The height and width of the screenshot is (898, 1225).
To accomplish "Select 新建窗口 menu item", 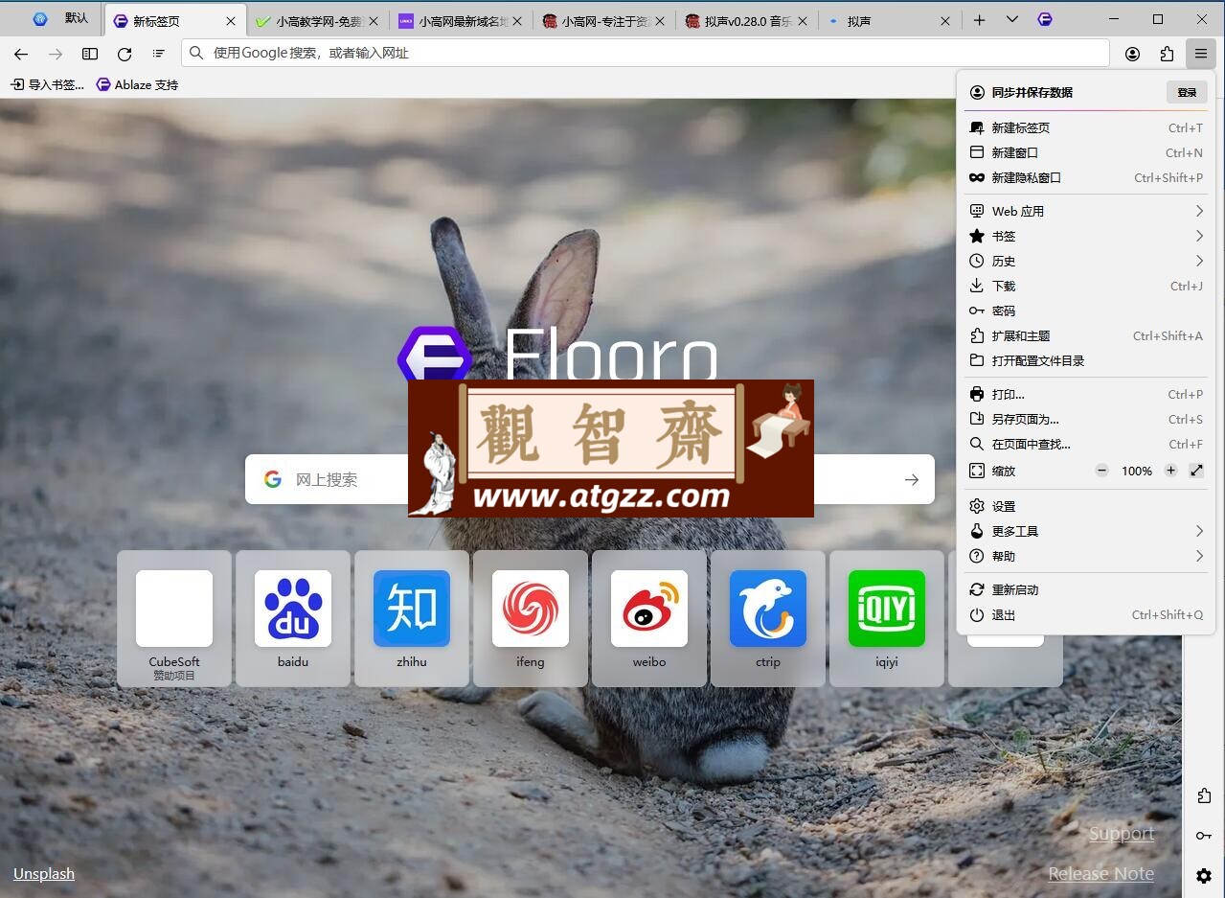I will click(1086, 152).
